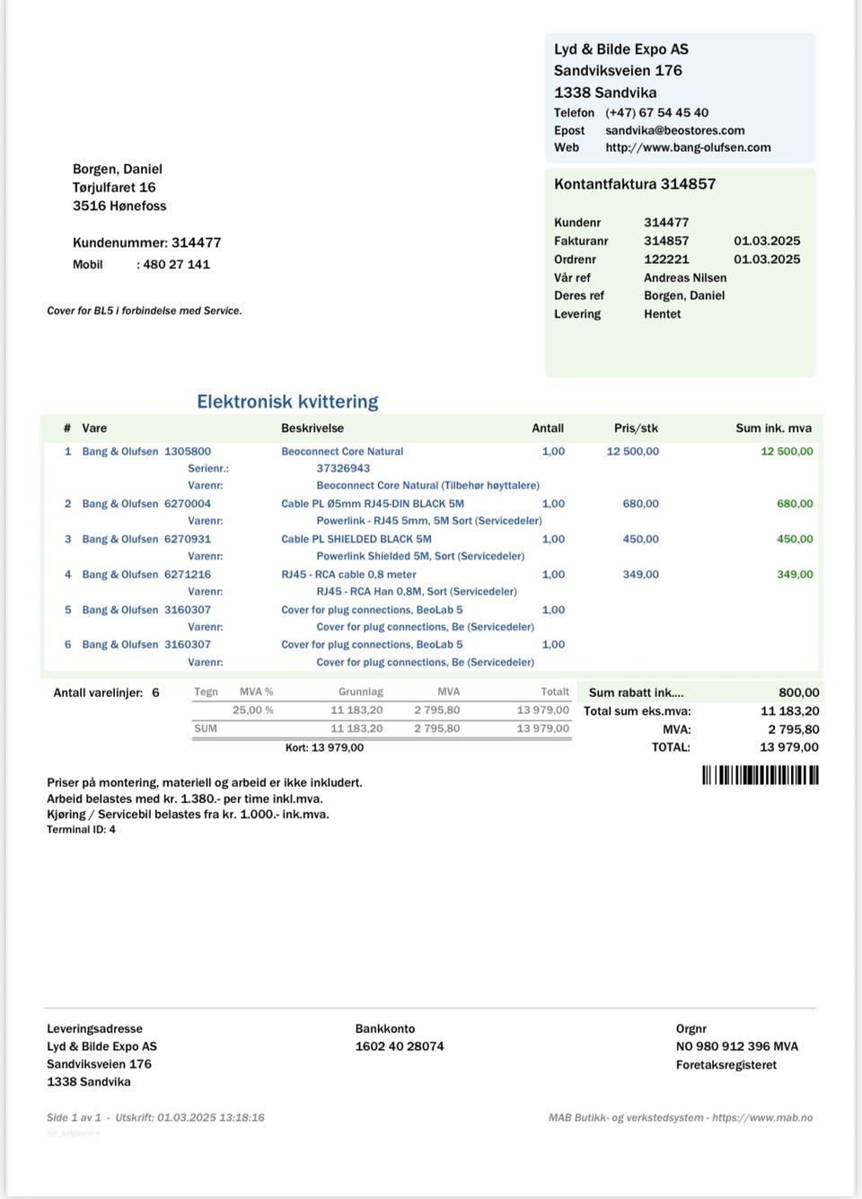
Task: Click the footer link https://www.mab.no
Action: click(x=762, y=1118)
